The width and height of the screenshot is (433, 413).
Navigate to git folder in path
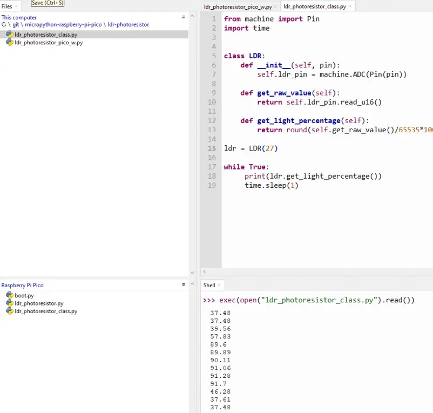pos(16,25)
